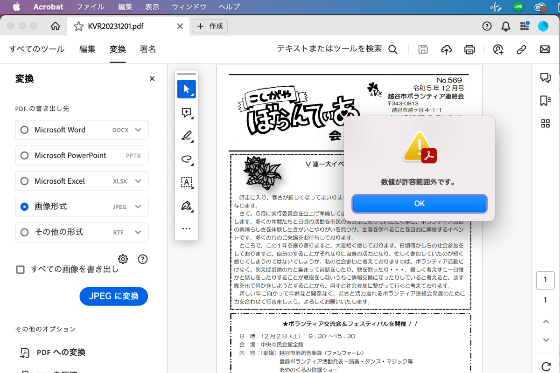The image size is (560, 373).
Task: Click the 作成 new tab button
Action: click(210, 26)
